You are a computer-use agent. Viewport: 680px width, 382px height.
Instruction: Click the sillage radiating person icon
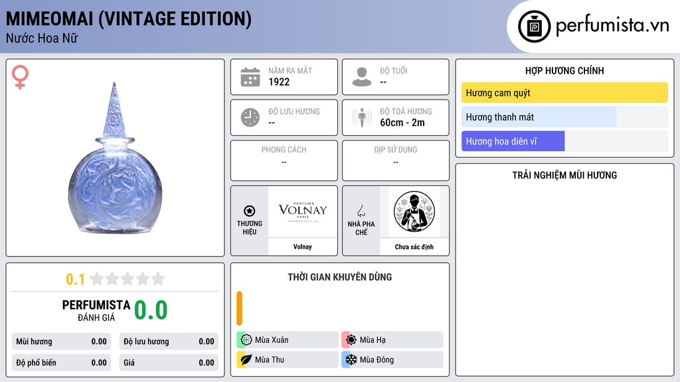[362, 117]
